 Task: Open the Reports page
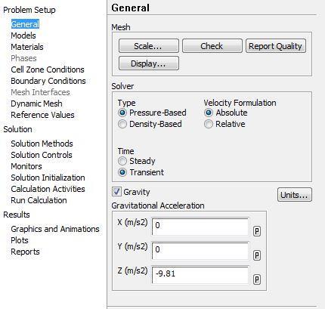[x=25, y=252]
